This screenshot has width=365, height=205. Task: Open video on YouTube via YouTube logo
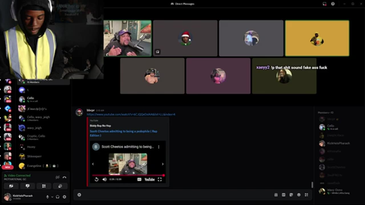coord(149,179)
